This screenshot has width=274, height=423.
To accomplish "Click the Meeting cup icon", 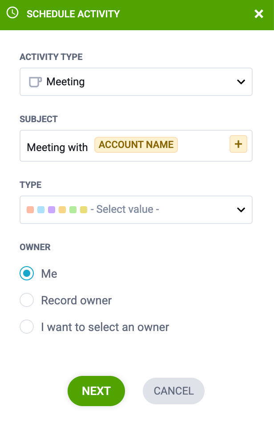I will 36,82.
